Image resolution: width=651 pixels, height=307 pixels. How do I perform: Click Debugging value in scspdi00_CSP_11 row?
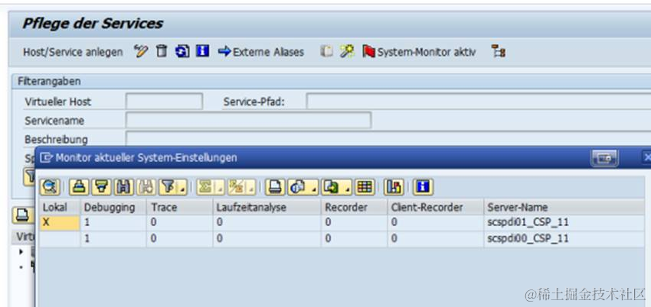pyautogui.click(x=113, y=239)
